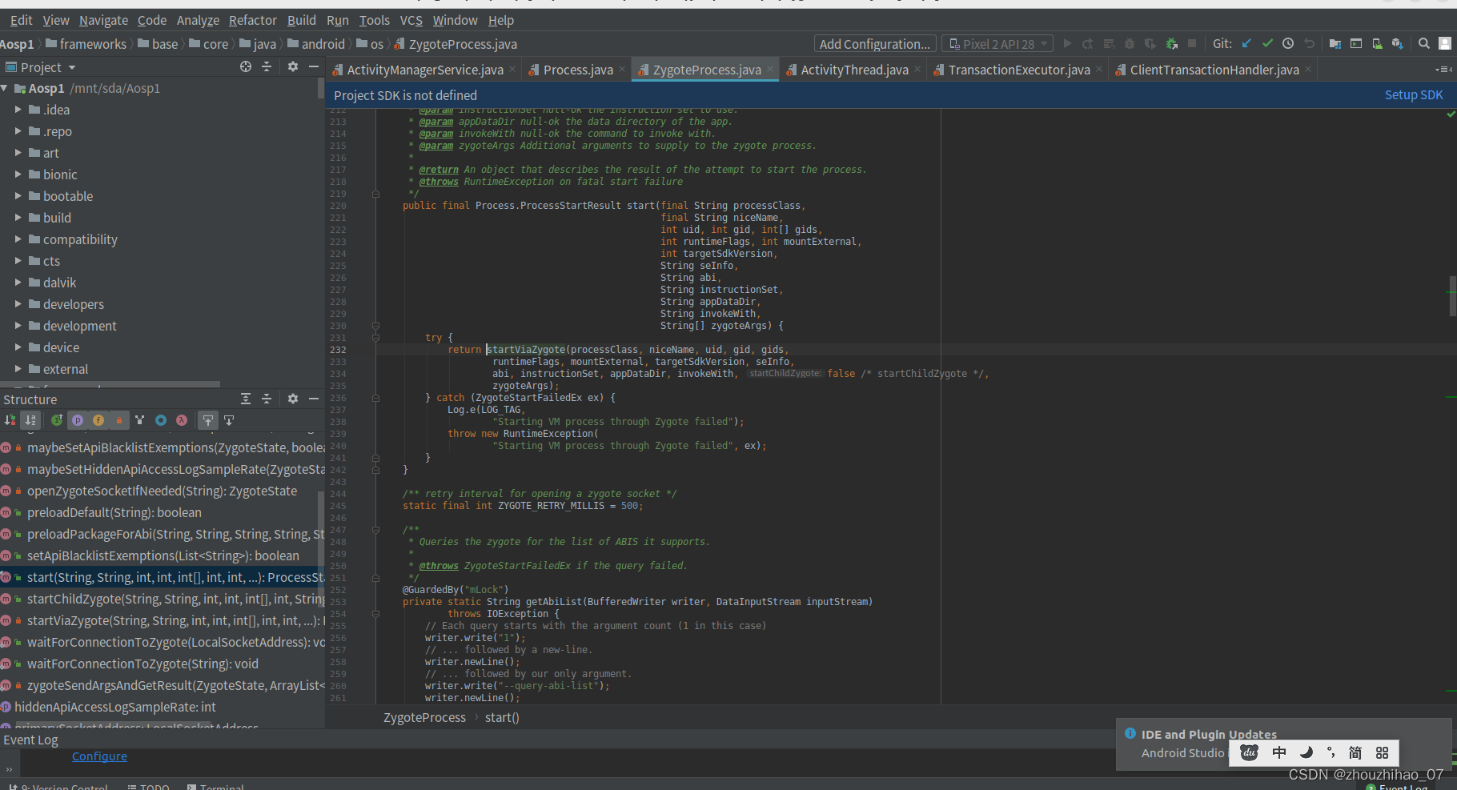
Task: Toggle Show Anonymous Classes blue circle icon
Action: coord(161,420)
